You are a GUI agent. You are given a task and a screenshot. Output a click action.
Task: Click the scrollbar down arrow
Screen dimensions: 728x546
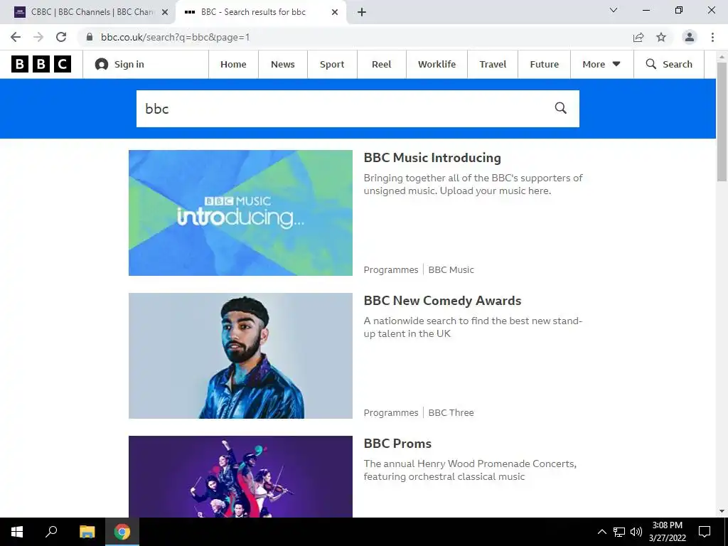(x=722, y=512)
